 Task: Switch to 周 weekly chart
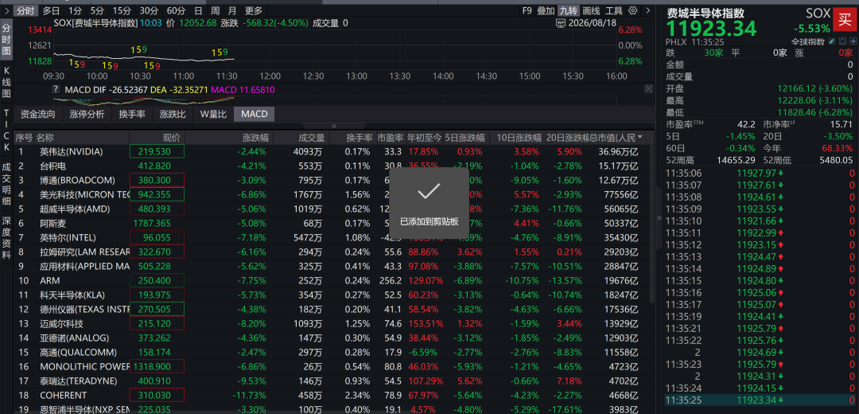[x=216, y=10]
